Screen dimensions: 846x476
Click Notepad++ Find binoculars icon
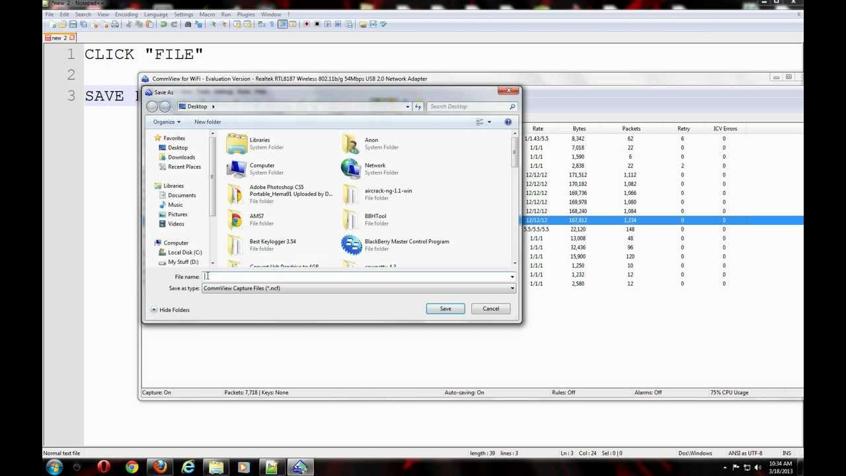[x=188, y=24]
